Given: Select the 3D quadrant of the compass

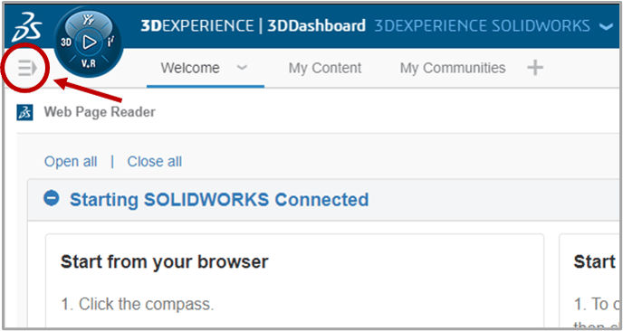Looking at the screenshot, I should click(66, 43).
